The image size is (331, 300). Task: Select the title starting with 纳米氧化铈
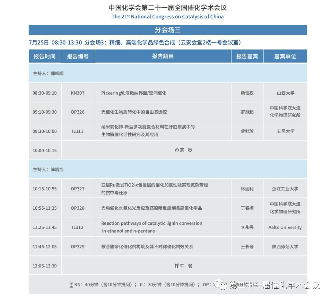click(148, 131)
